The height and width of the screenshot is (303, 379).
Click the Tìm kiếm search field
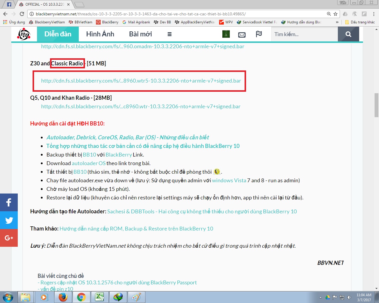304,34
